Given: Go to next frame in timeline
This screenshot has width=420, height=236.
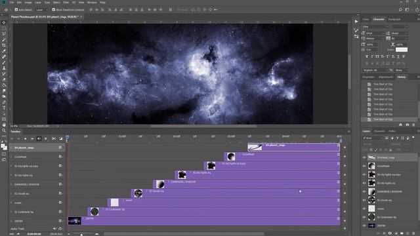Looking at the screenshot, I should tap(32, 138).
